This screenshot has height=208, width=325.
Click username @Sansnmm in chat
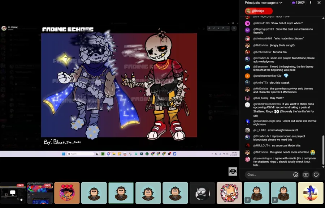point(261,67)
